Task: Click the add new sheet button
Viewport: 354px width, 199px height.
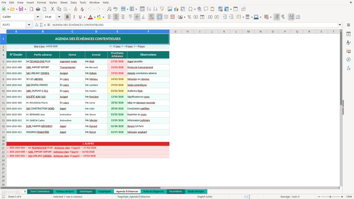Action: coord(25,191)
